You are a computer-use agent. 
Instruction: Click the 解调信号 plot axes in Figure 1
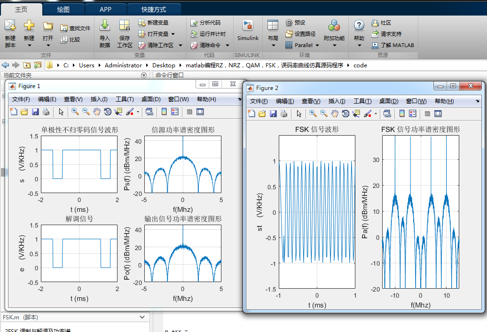pos(79,253)
